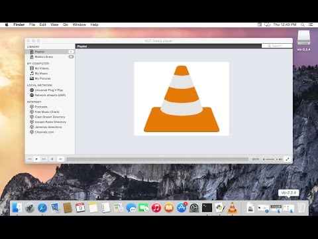Click the display mirroring menu bar icon
Image resolution: width=318 pixels, height=239 pixels.
268,25
